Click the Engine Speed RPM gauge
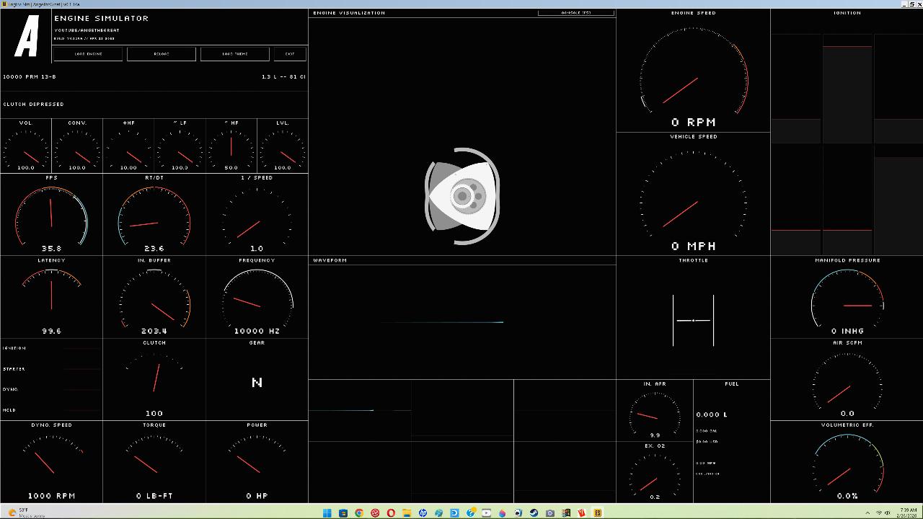923x519 pixels. (x=693, y=76)
